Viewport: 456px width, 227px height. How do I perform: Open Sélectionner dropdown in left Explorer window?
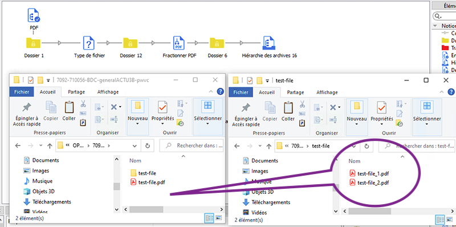coord(207,124)
